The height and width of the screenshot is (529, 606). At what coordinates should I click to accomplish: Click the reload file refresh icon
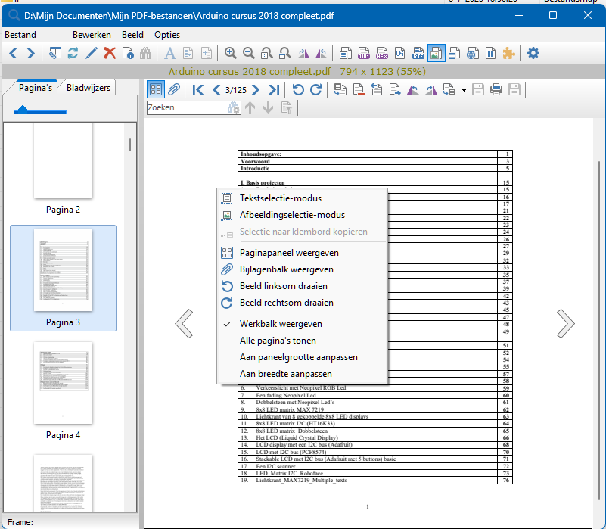73,54
